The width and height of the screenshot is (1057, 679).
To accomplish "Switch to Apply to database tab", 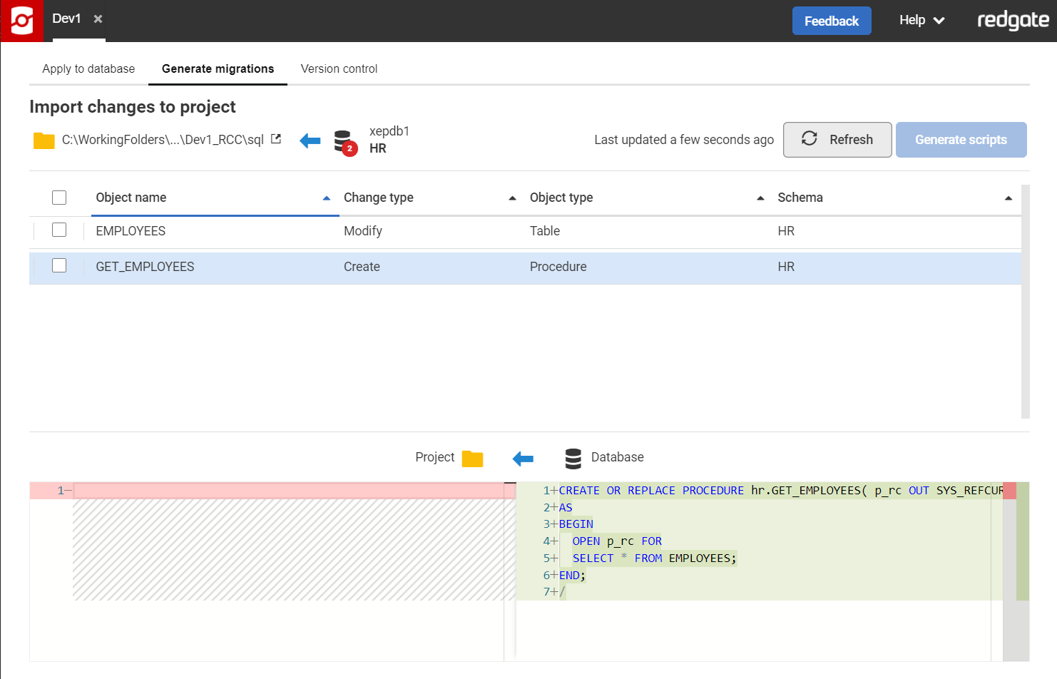I will tap(88, 69).
